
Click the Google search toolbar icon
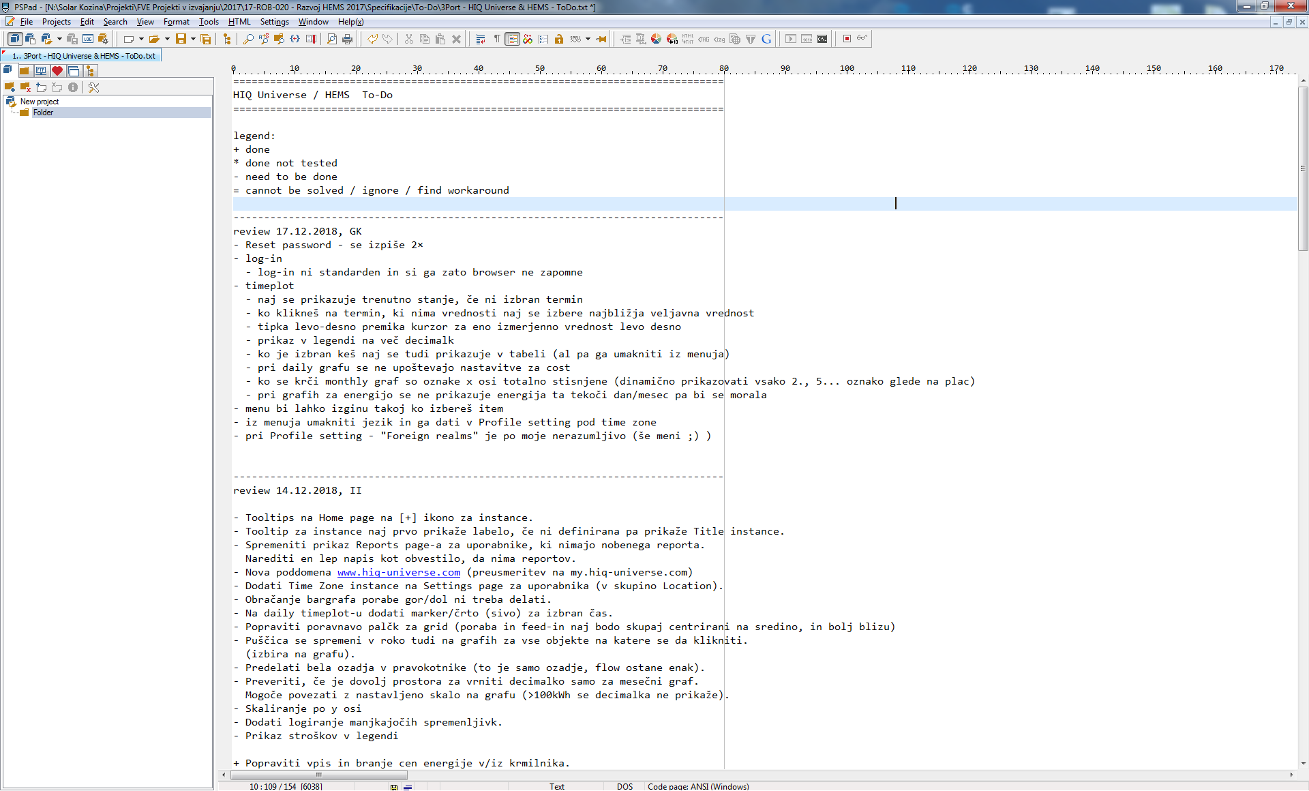coord(766,39)
